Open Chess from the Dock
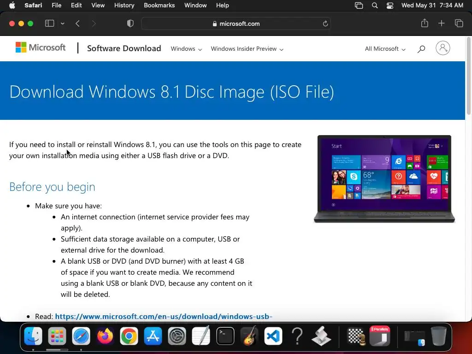The image size is (472, 354). 356,336
